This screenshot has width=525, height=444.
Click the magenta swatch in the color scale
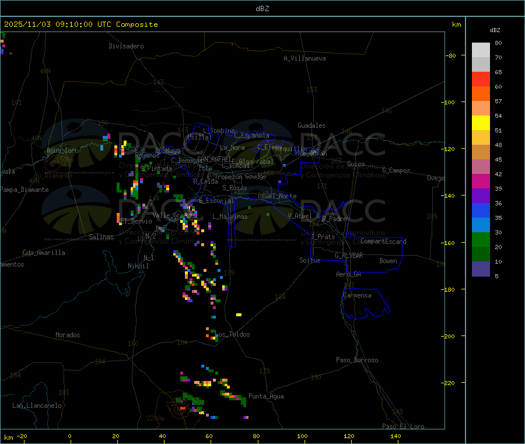click(481, 181)
